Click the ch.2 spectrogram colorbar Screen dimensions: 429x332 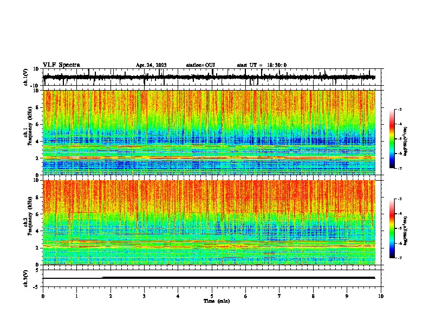click(392, 228)
